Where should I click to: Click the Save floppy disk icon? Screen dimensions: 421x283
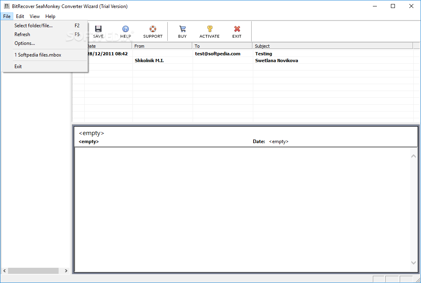tap(98, 29)
